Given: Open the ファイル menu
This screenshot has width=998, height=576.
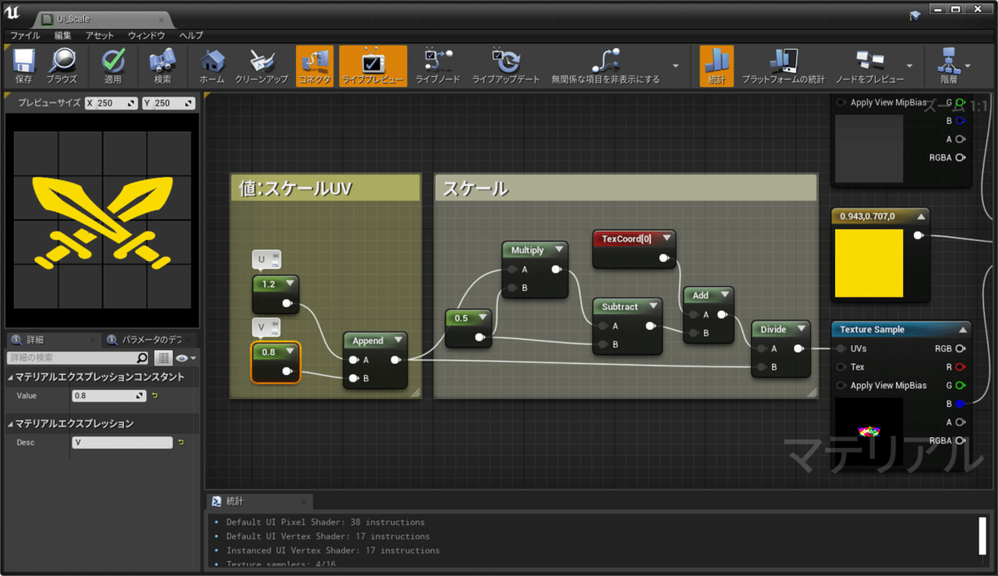Looking at the screenshot, I should pos(25,36).
